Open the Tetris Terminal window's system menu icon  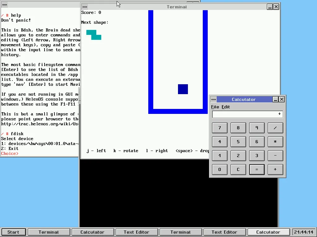85,7
